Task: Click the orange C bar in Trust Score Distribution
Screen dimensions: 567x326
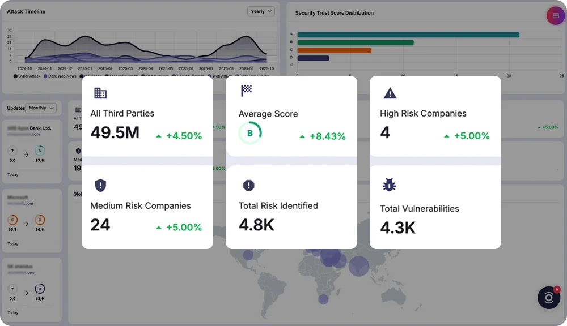Action: coord(334,50)
